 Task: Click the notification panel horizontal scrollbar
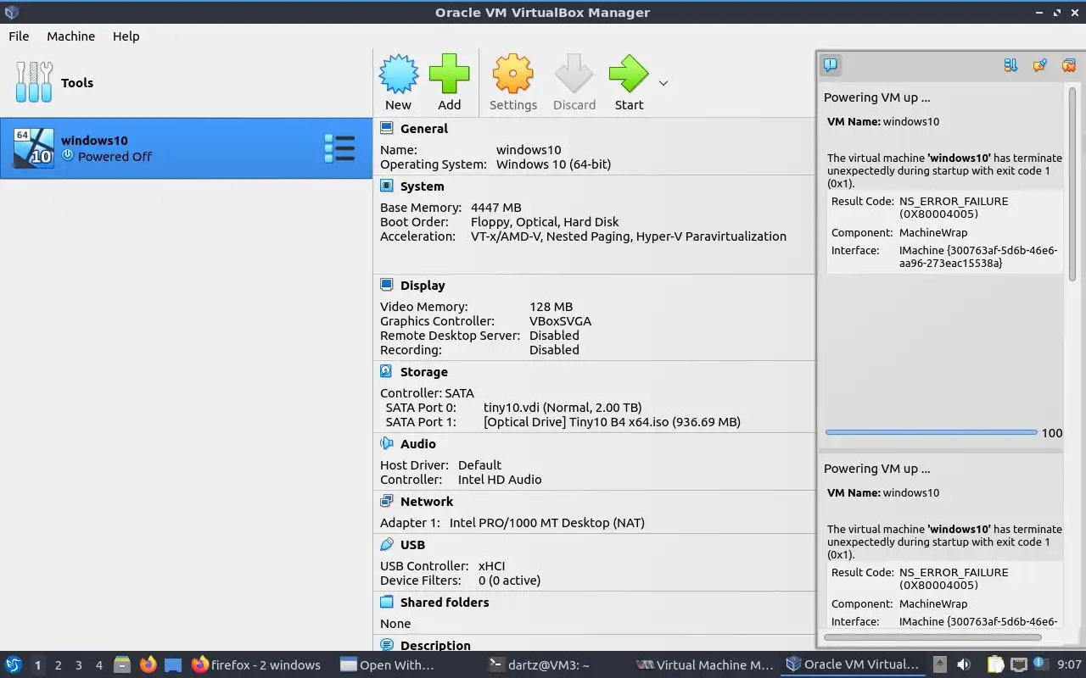pos(932,637)
